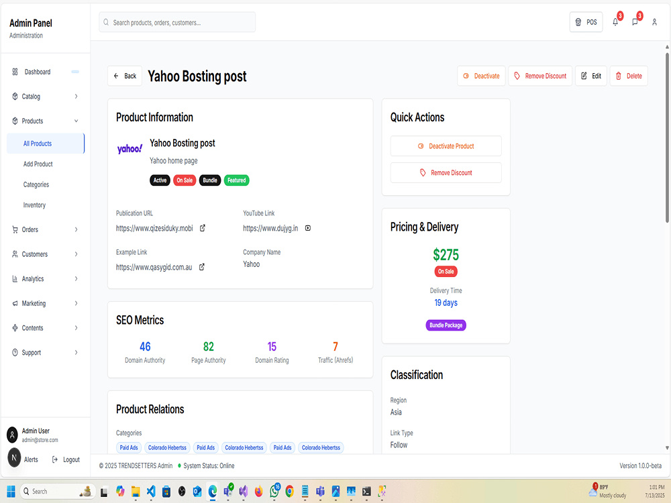Open Example Link external link icon
671x503 pixels.
pos(201,268)
